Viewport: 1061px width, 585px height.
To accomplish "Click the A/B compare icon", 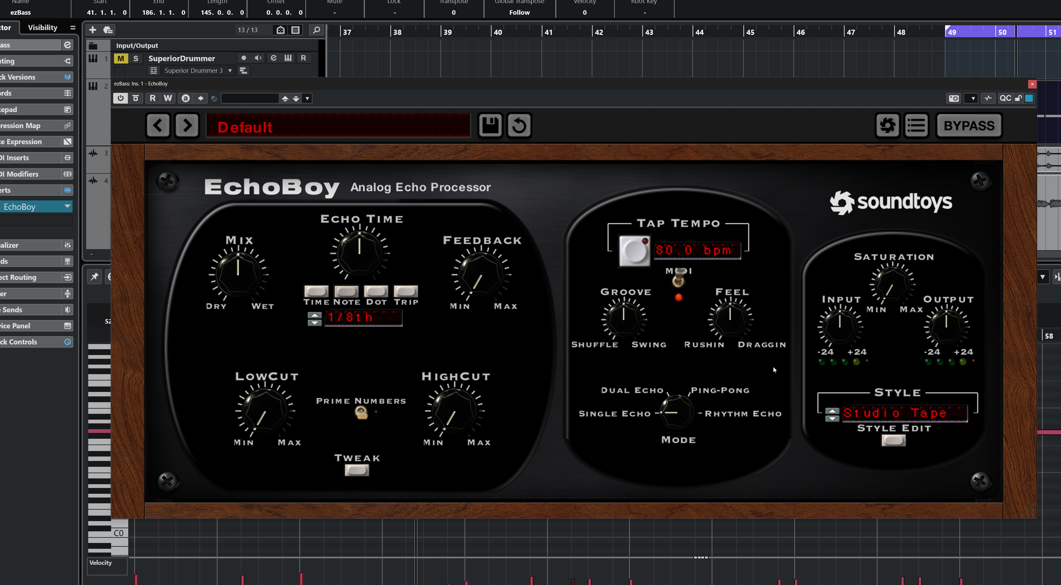I will [185, 98].
